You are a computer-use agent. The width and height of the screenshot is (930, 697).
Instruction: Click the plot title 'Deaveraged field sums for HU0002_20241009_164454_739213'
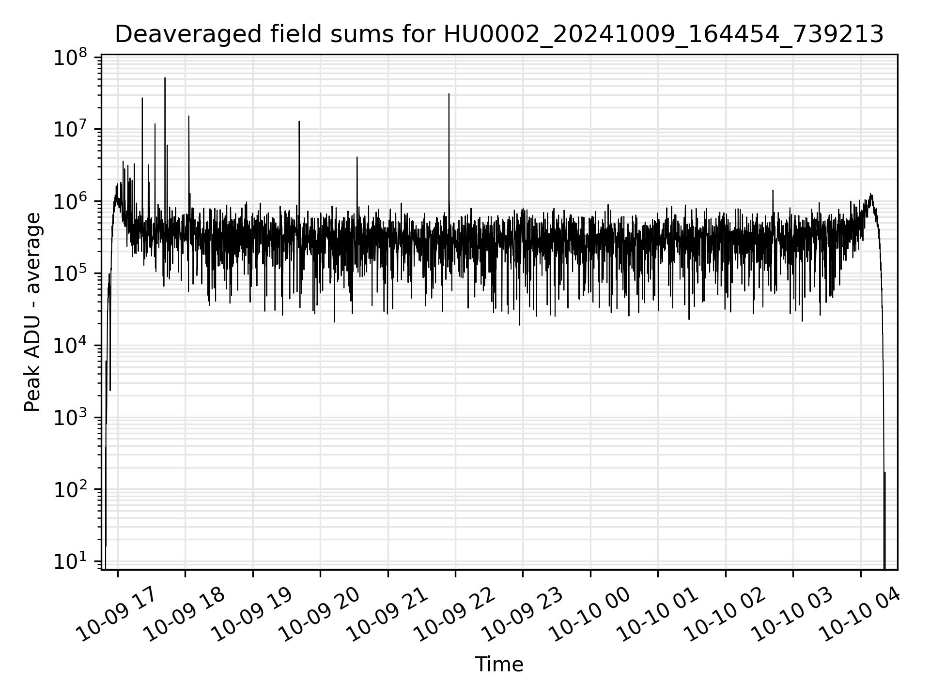[499, 34]
